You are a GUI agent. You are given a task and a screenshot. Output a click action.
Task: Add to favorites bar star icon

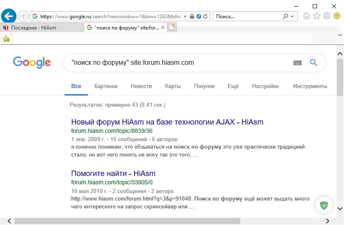pyautogui.click(x=6, y=39)
